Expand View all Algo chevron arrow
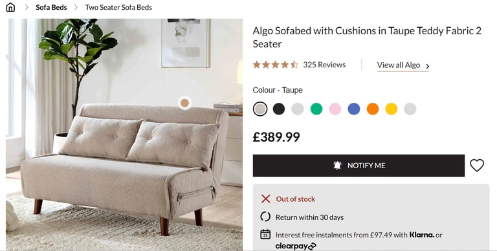The width and height of the screenshot is (497, 251). (428, 66)
